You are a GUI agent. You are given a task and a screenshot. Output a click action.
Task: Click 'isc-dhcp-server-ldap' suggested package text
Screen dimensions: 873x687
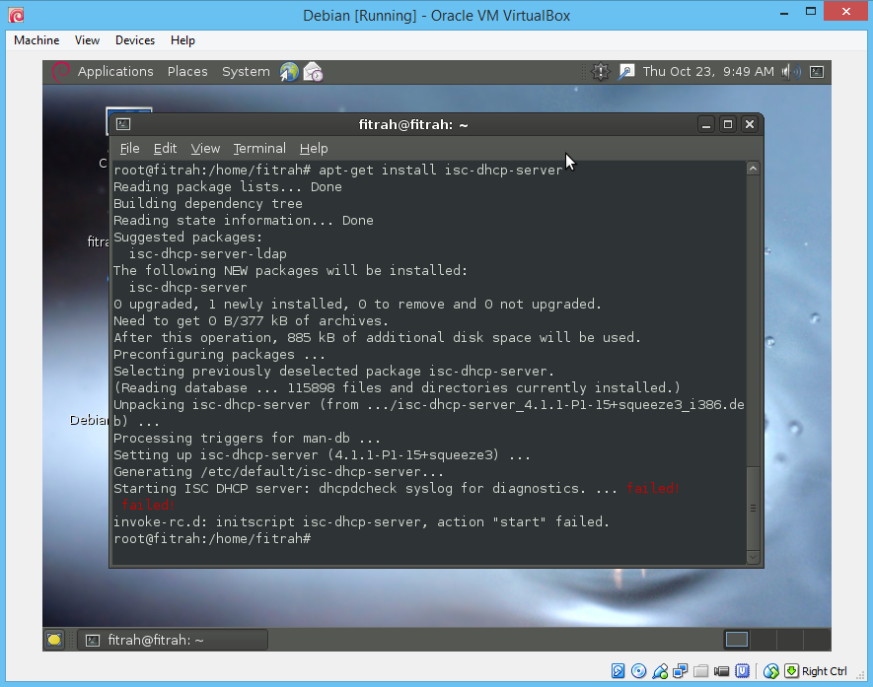[208, 253]
